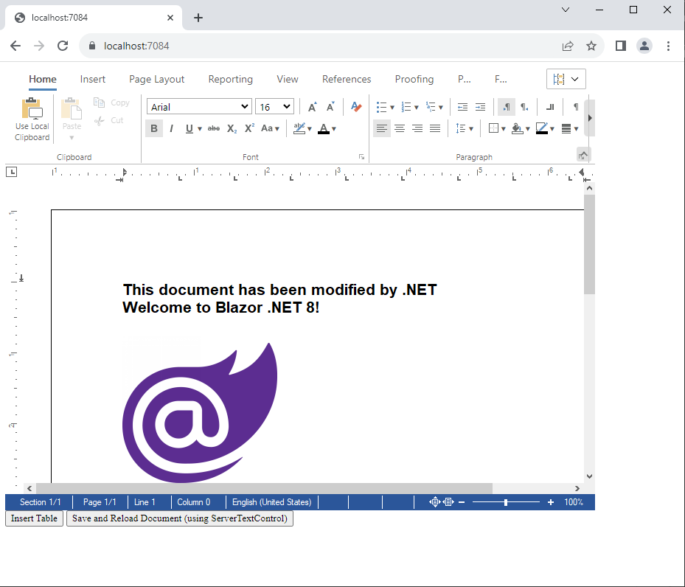Viewport: 685px width, 587px height.
Task: Click the frame line color swatch
Action: [542, 128]
